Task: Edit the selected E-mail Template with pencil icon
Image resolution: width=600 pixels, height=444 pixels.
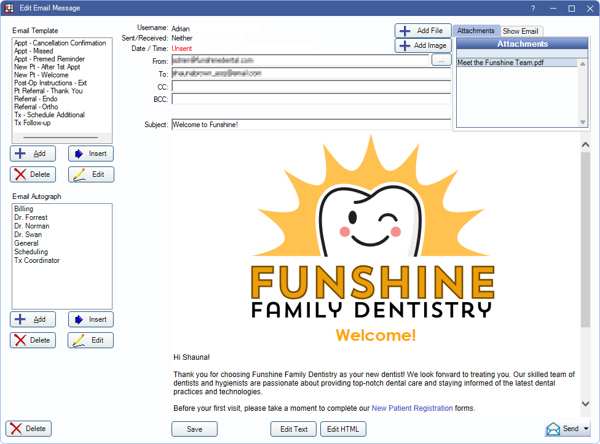Action: (x=90, y=174)
